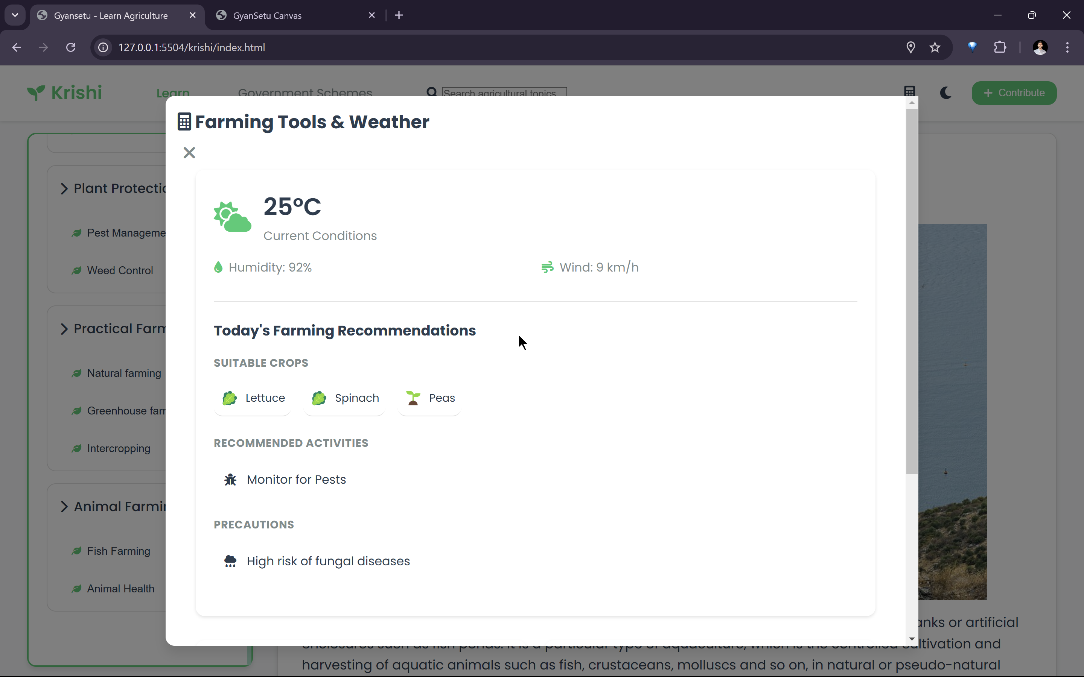1084x677 pixels.
Task: Expand the Plant Protection section chevron
Action: 64,188
